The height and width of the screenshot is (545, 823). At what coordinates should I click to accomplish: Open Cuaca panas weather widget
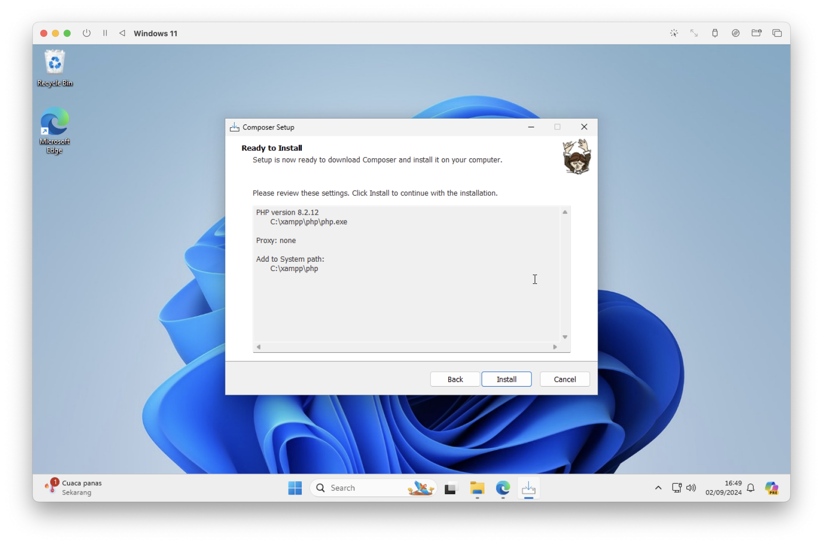pos(73,488)
